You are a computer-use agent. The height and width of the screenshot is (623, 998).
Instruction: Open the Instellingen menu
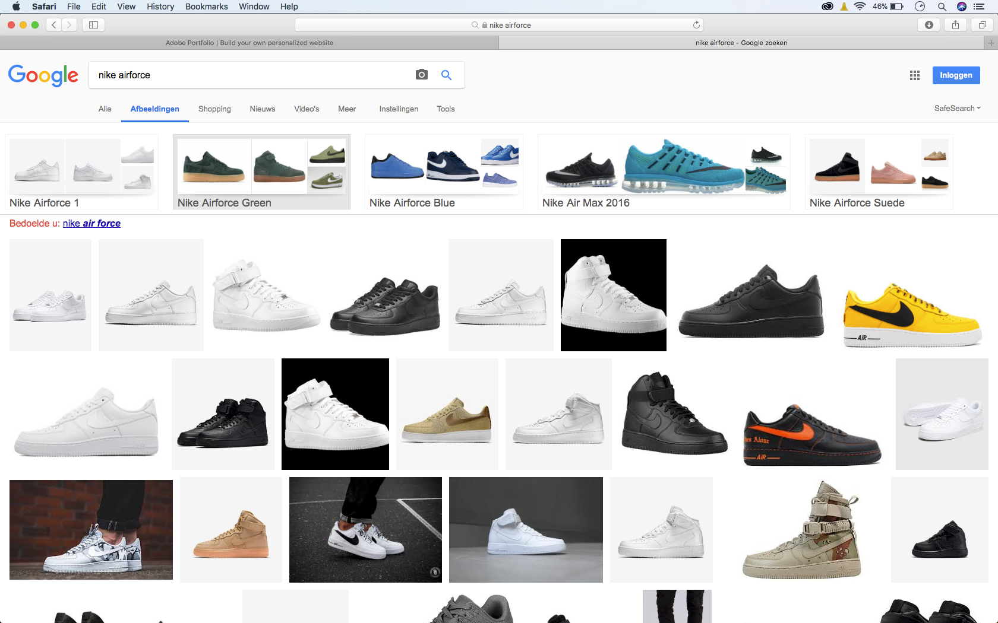tap(399, 109)
